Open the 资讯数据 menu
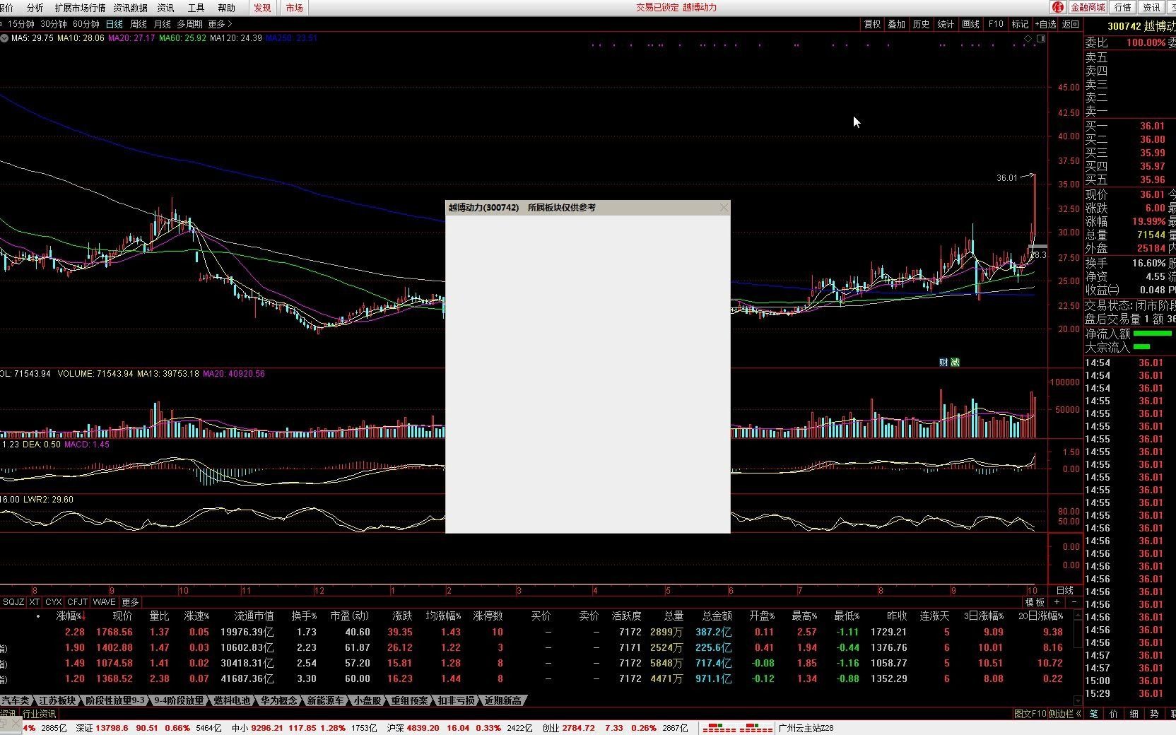 pos(131,8)
